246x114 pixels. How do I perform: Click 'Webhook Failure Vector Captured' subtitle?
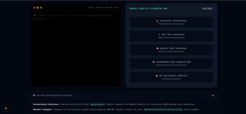point(171,24)
